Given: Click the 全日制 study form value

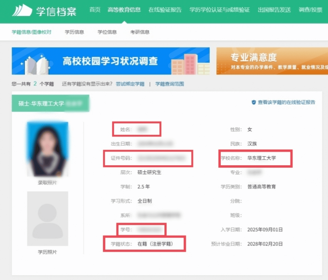Looking at the screenshot, I should point(144,201).
